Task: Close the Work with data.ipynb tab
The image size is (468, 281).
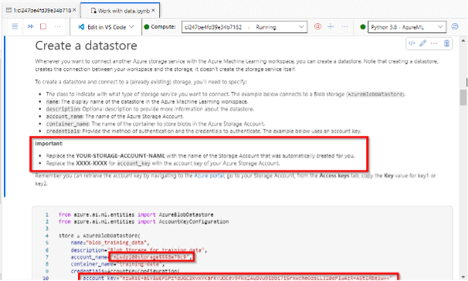Action: click(153, 11)
